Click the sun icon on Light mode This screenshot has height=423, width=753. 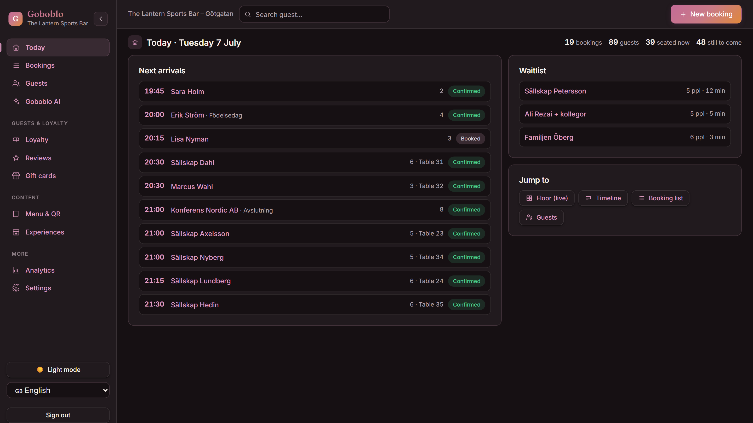point(40,369)
